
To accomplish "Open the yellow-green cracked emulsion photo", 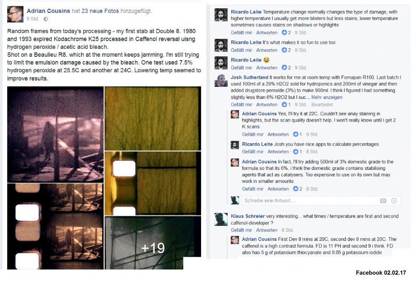I will (153, 119).
